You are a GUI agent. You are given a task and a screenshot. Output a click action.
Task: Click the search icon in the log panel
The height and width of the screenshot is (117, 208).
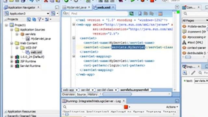pos(65,107)
